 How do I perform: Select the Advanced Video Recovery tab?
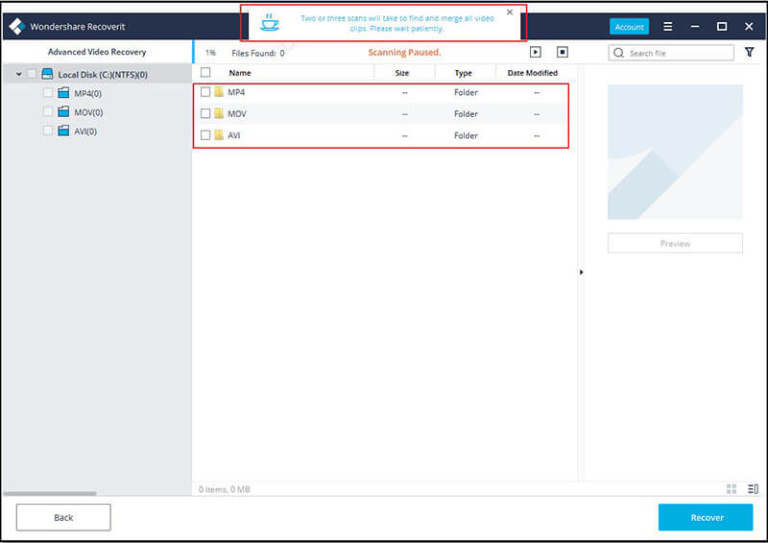[x=97, y=52]
